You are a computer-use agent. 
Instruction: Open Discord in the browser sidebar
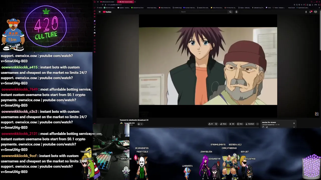[95, 33]
